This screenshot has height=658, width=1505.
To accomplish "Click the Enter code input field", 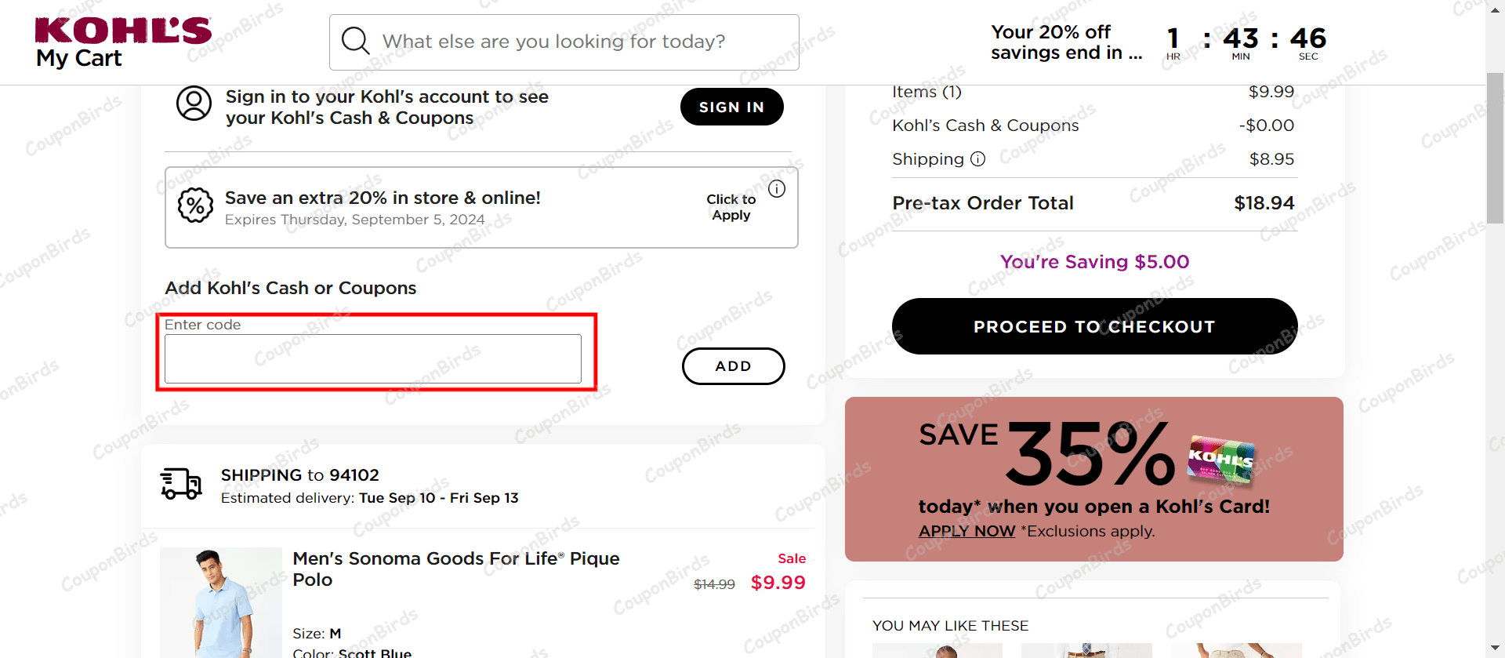I will click(x=372, y=358).
